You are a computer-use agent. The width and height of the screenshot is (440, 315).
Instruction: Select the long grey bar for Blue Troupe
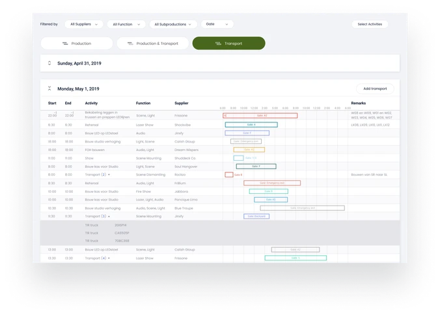pos(303,208)
